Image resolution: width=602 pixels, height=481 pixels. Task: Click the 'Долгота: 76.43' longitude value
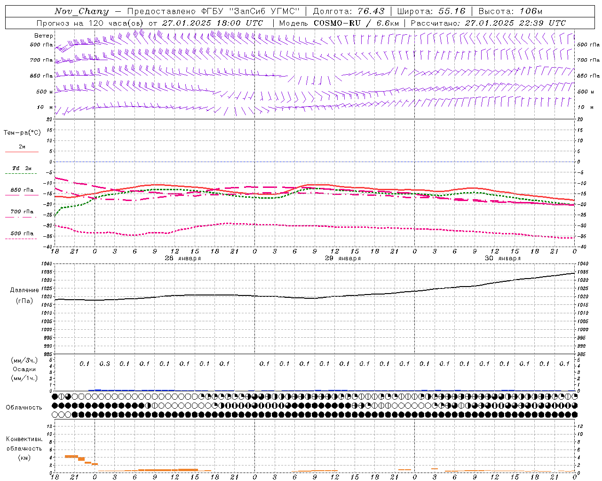click(x=349, y=11)
